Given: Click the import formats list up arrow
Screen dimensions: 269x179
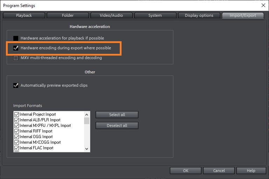Looking at the screenshot, I should click(87, 115).
